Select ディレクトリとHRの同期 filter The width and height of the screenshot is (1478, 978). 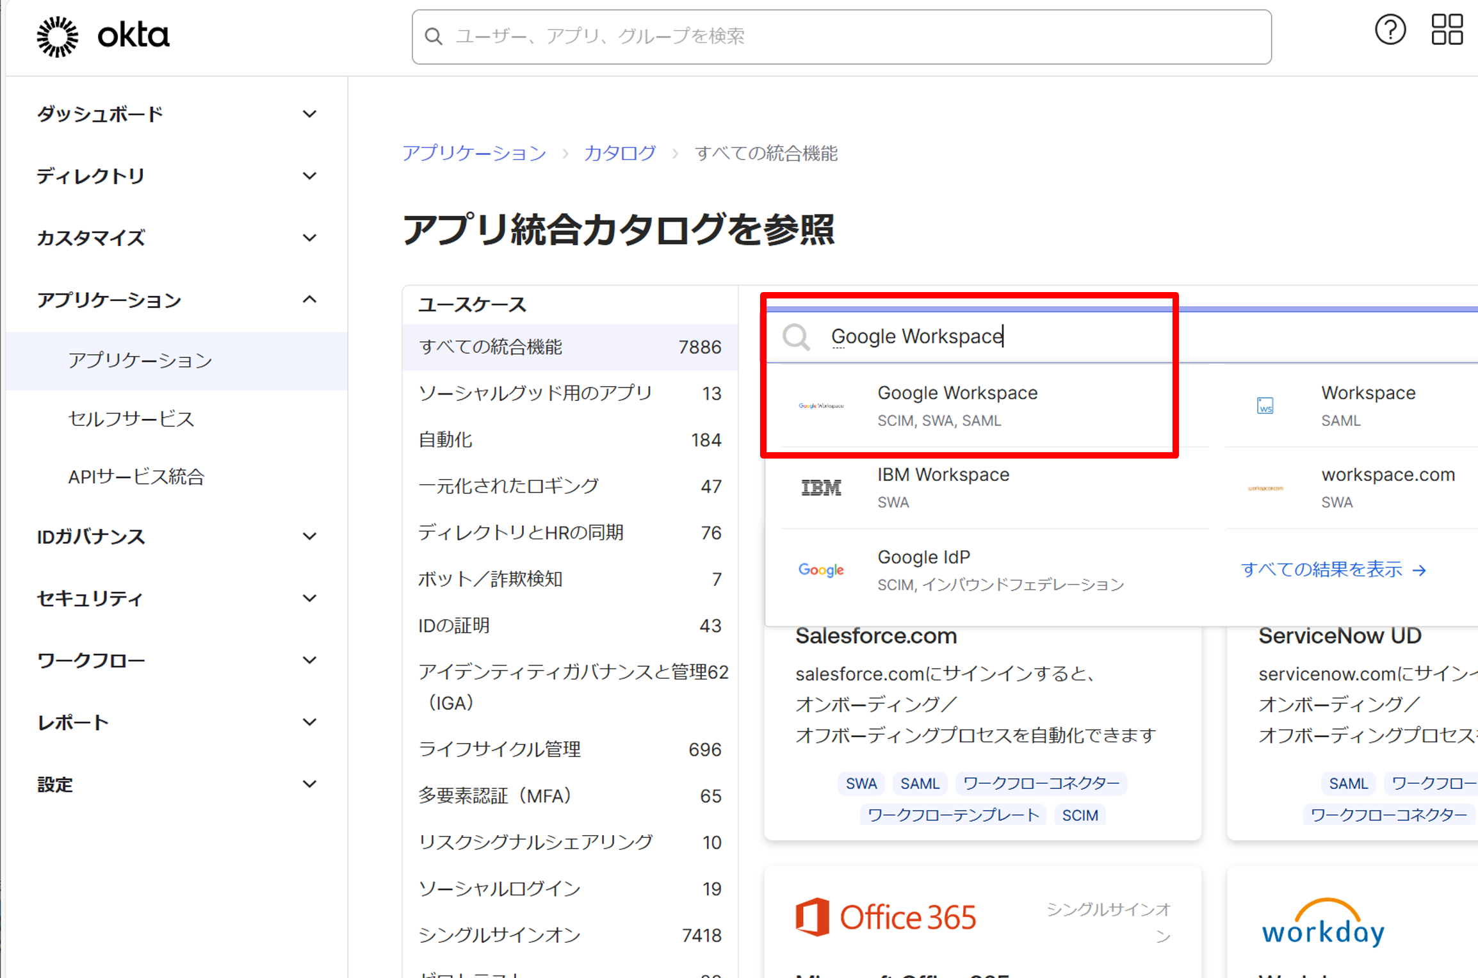[x=570, y=533]
